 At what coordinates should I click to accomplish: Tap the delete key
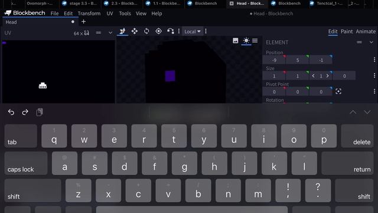pyautogui.click(x=357, y=136)
